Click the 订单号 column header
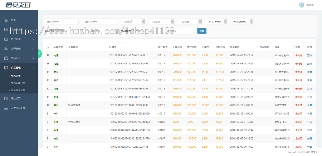The height and width of the screenshot is (156, 322). pyautogui.click(x=113, y=47)
